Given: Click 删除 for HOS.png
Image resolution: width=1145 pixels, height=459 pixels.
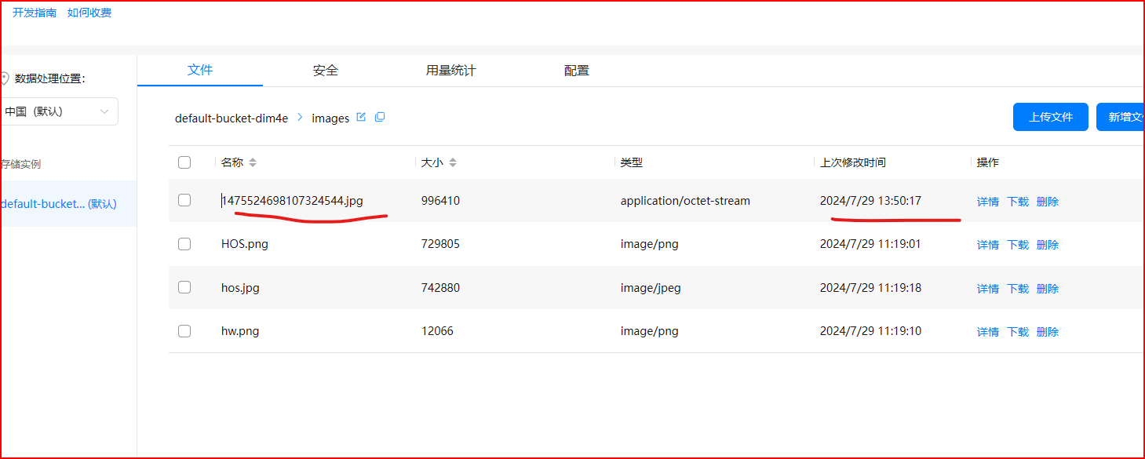Looking at the screenshot, I should pyautogui.click(x=1048, y=245).
